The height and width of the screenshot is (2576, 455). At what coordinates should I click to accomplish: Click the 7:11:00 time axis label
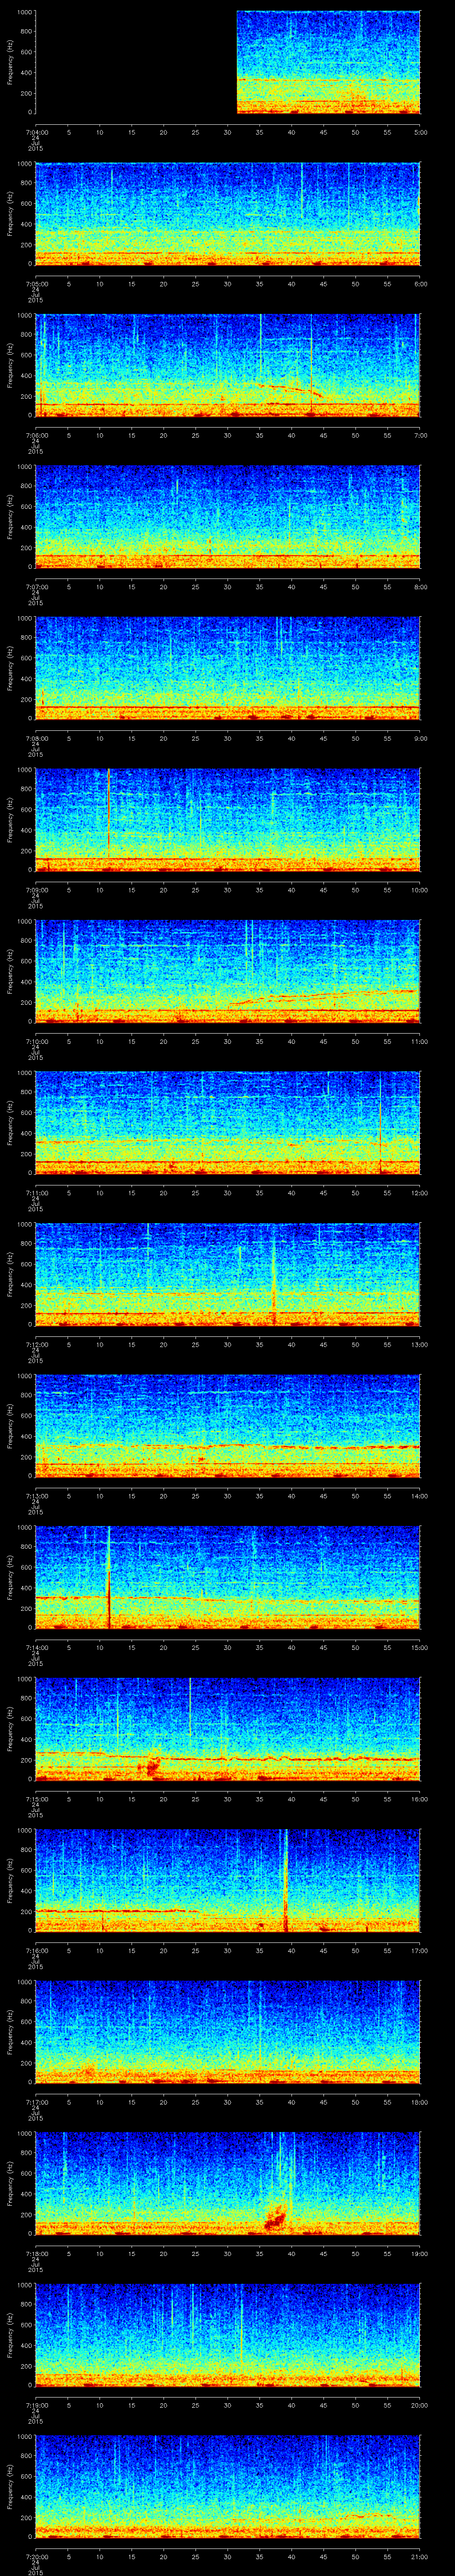[36, 1193]
